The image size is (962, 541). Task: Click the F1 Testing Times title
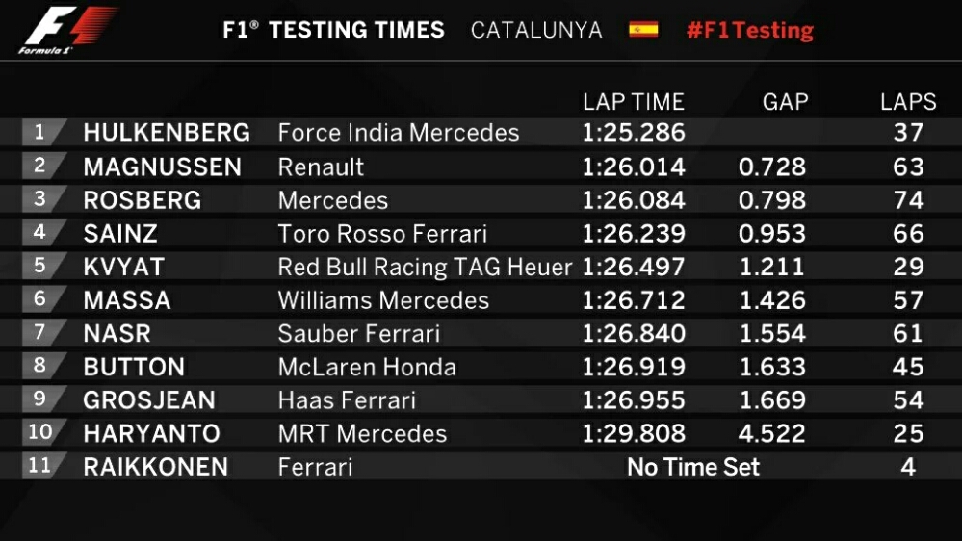333,30
